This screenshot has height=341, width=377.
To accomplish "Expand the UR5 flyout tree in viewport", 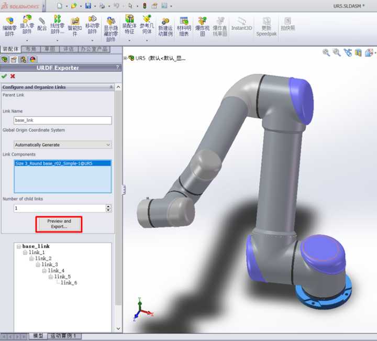I will tap(125, 58).
